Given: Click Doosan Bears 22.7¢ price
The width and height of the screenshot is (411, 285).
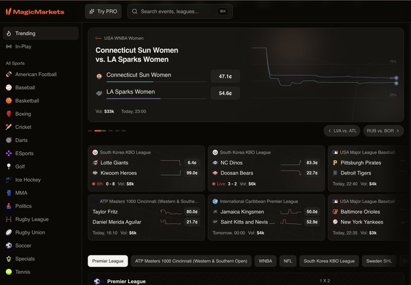Looking at the screenshot, I should 312,173.
